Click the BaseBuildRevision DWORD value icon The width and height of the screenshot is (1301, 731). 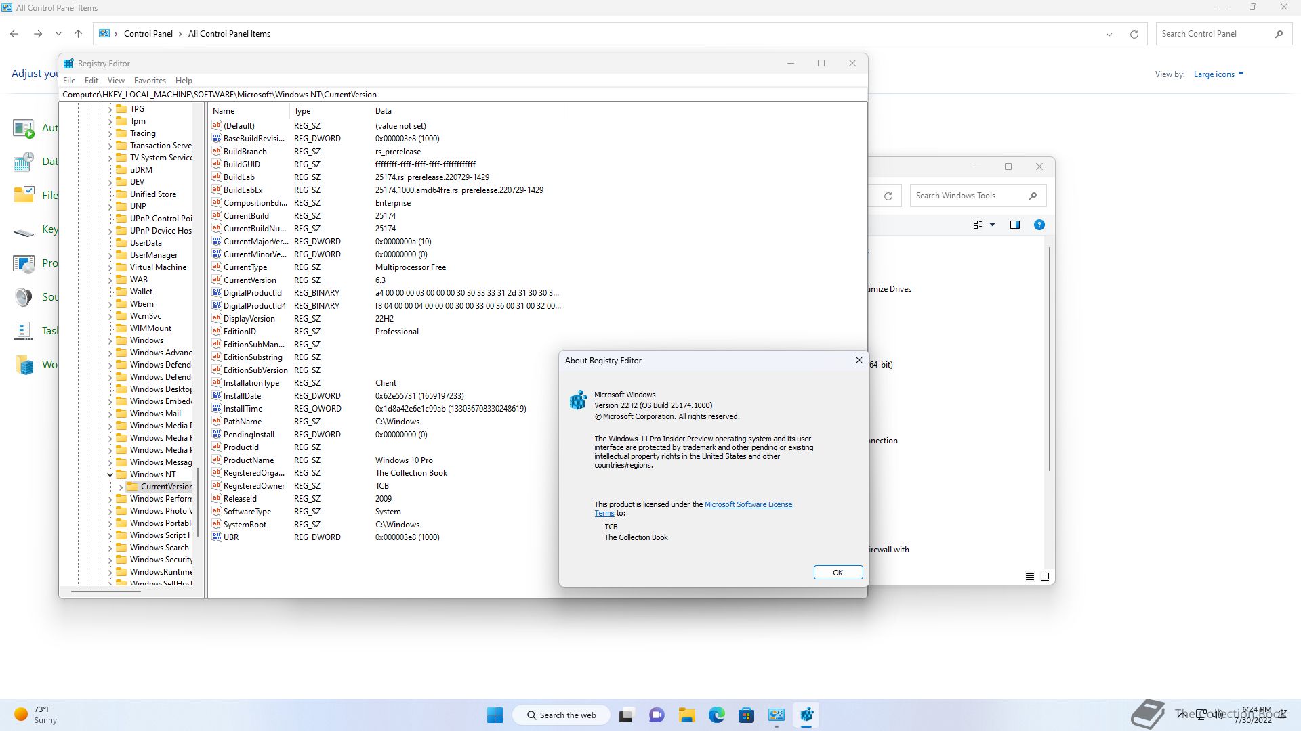(x=217, y=138)
